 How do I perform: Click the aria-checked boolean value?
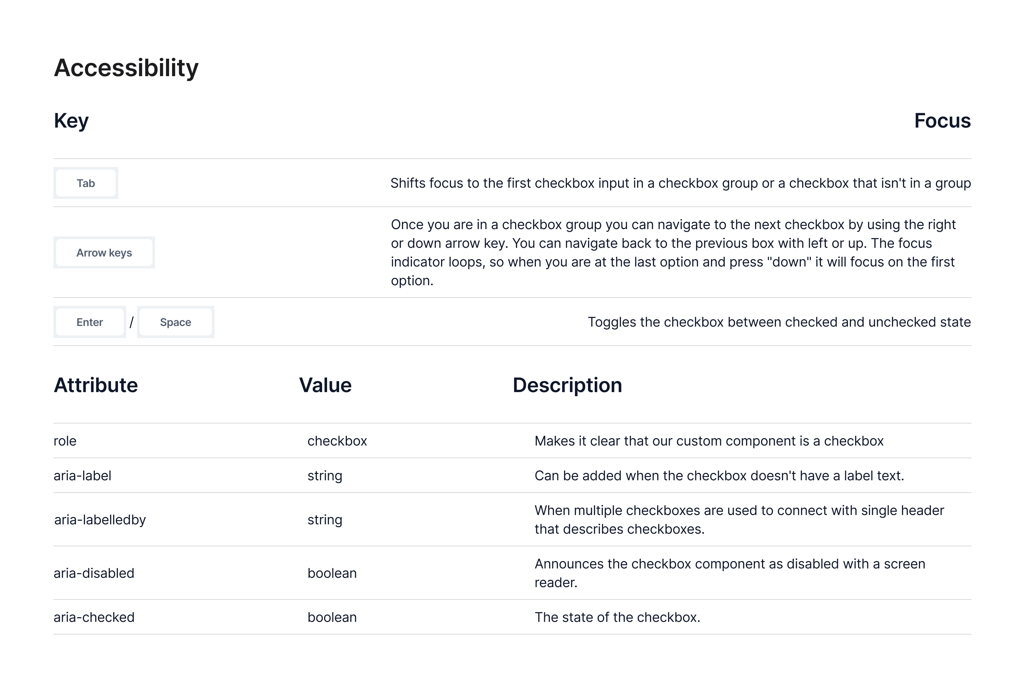click(x=332, y=617)
